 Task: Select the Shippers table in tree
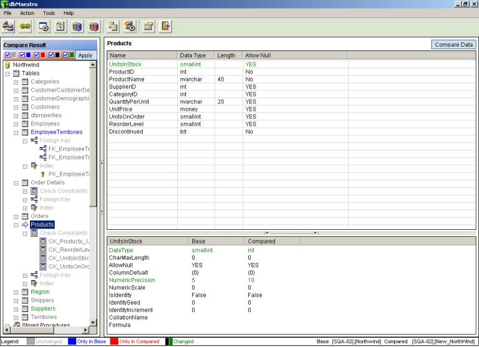[42, 300]
